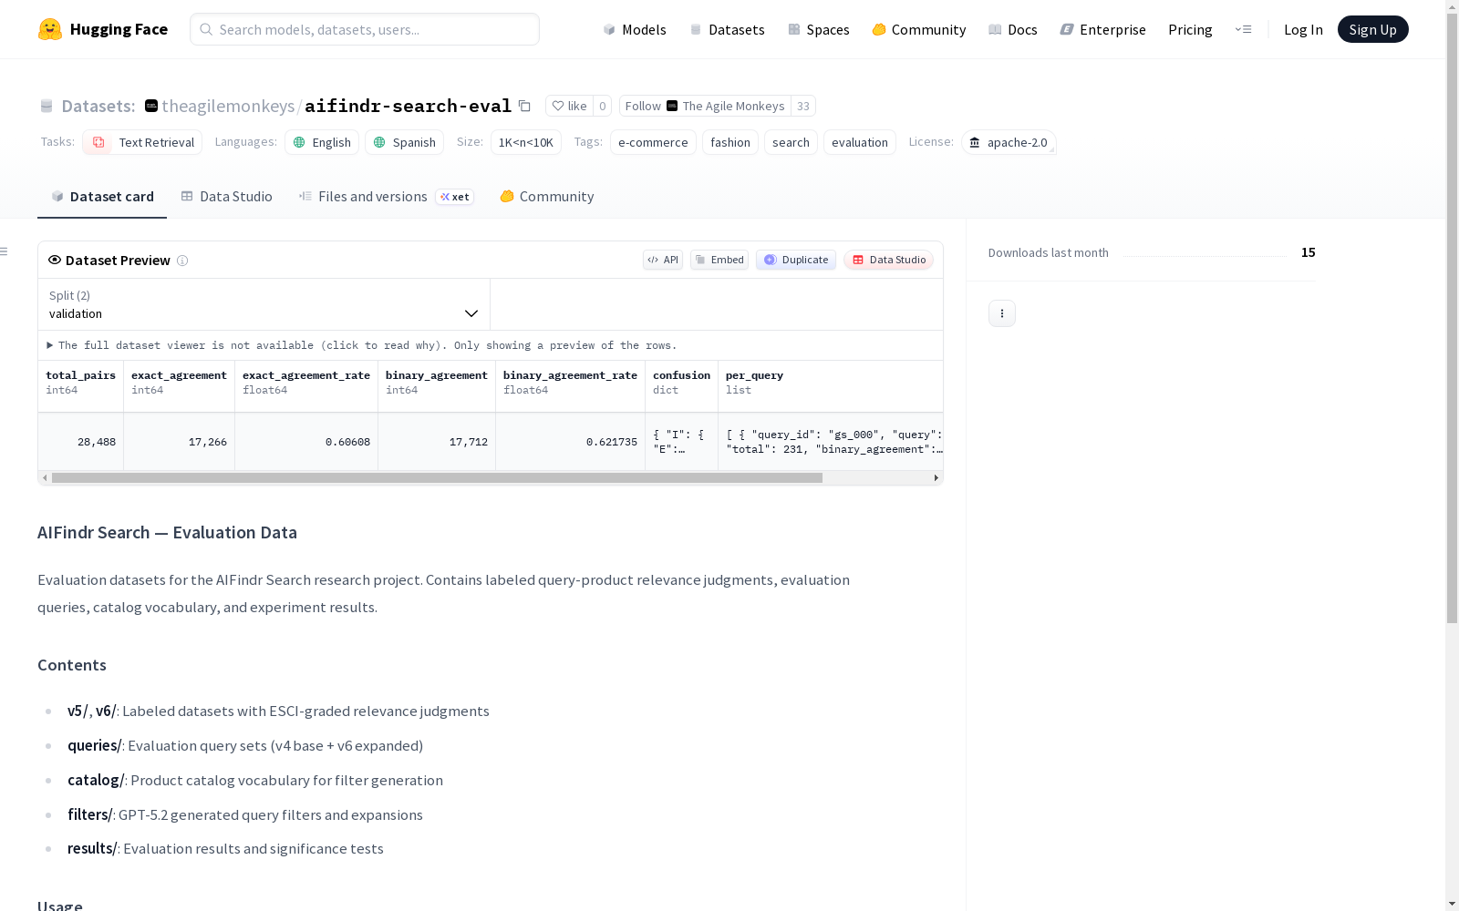The width and height of the screenshot is (1459, 911).
Task: Click the like count number 0
Action: tap(603, 106)
